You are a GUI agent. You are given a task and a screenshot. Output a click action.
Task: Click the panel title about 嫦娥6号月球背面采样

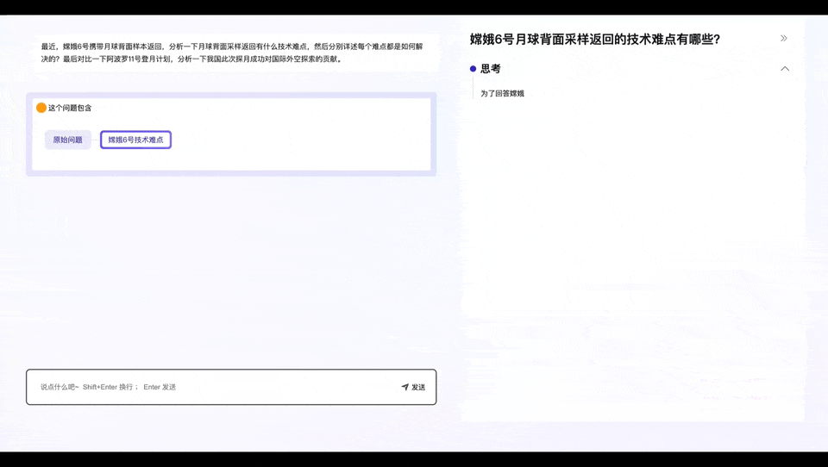[x=595, y=39]
